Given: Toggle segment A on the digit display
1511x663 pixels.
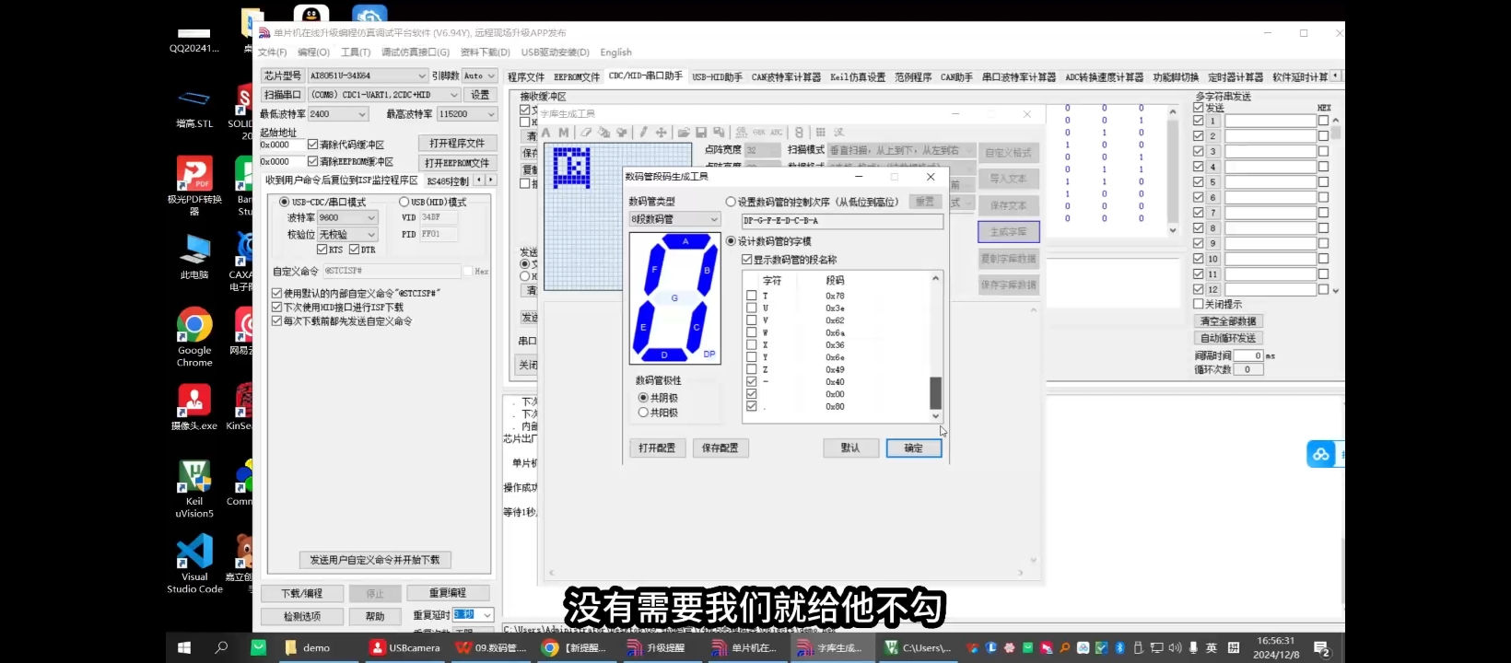Looking at the screenshot, I should [685, 242].
